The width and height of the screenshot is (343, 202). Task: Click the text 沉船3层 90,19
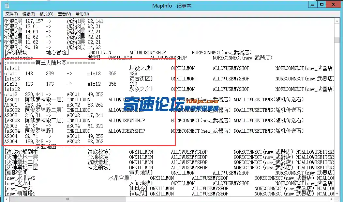click(x=21, y=47)
